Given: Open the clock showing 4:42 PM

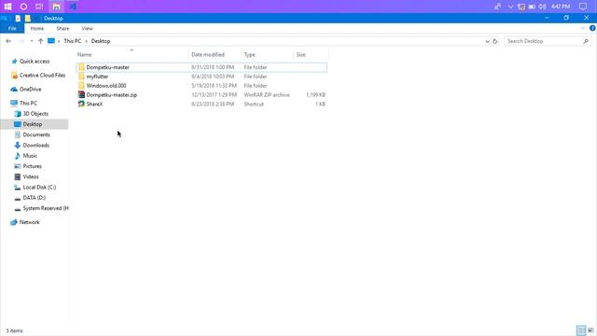Looking at the screenshot, I should coord(561,7).
